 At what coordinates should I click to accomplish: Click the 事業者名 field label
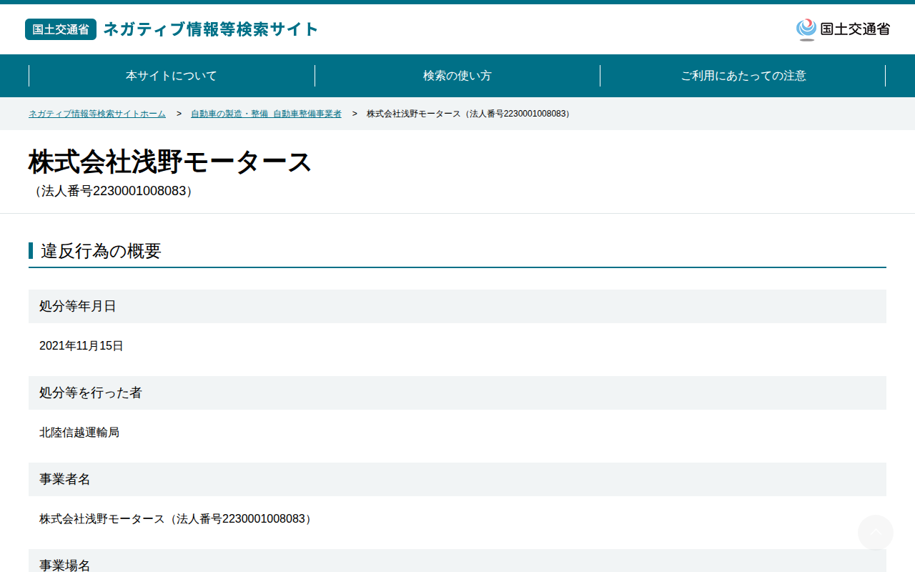pos(65,479)
